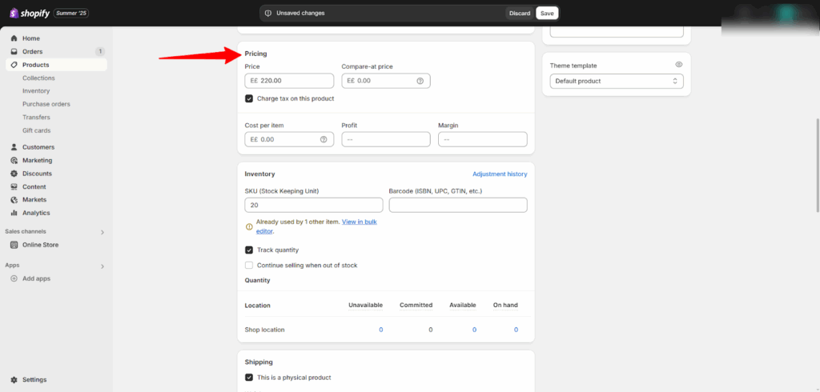Click the Home icon in sidebar
Viewport: 820px width, 392px height.
click(x=14, y=38)
